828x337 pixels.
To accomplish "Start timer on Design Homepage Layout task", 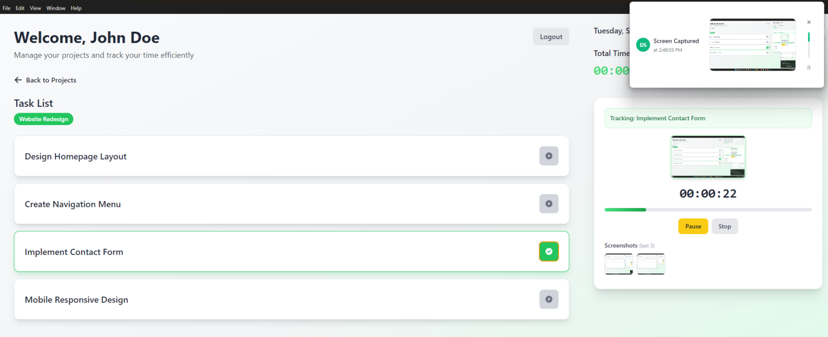I will coord(549,156).
